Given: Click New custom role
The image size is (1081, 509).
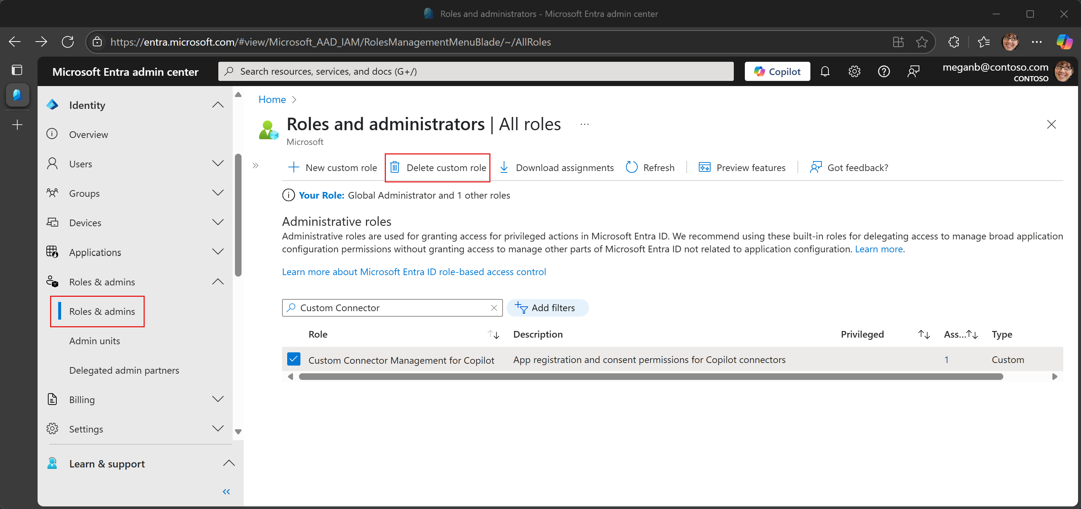Looking at the screenshot, I should [332, 168].
